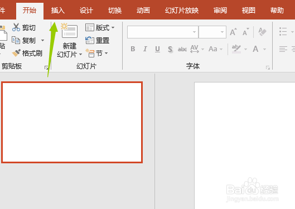The height and width of the screenshot is (209, 295).
Task: Click the main slide editing canvas
Action: [245, 145]
